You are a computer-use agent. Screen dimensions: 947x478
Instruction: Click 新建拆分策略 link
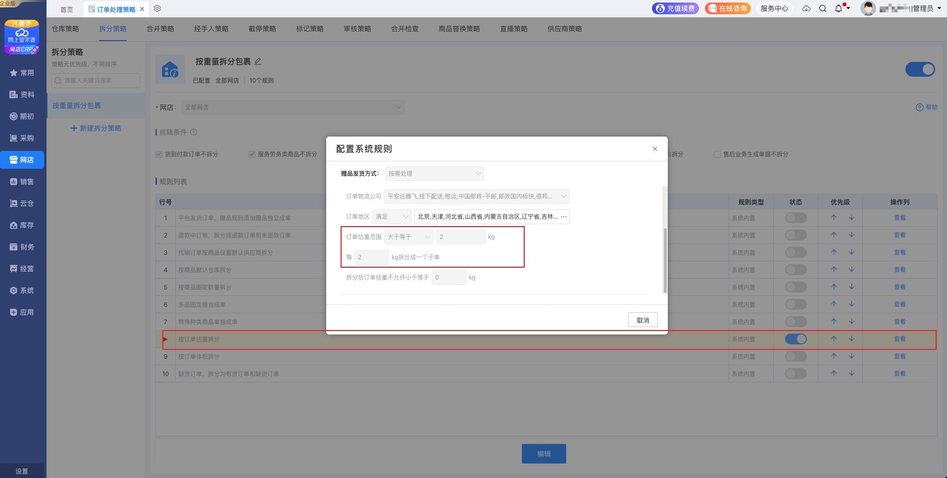pos(96,128)
